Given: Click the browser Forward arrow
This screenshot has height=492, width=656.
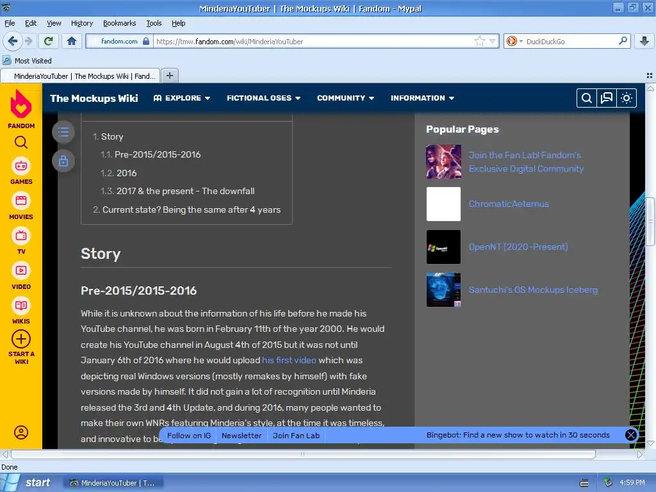Looking at the screenshot, I should (28, 41).
